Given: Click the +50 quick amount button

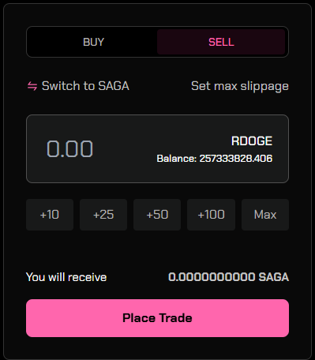Looking at the screenshot, I should [157, 215].
